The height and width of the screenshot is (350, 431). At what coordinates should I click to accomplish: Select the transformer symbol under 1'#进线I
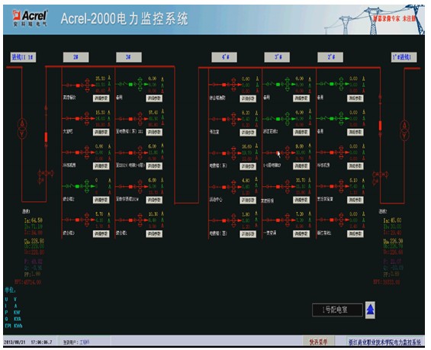point(404,130)
